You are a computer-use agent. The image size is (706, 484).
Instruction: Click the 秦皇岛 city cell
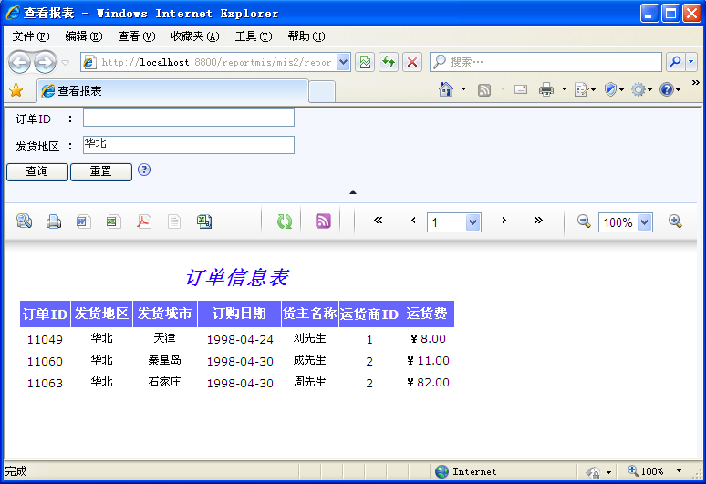165,360
